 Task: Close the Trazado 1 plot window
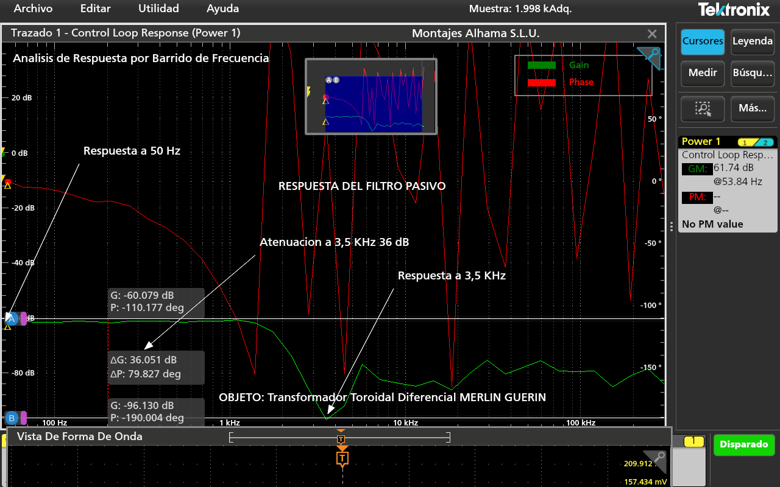click(652, 34)
